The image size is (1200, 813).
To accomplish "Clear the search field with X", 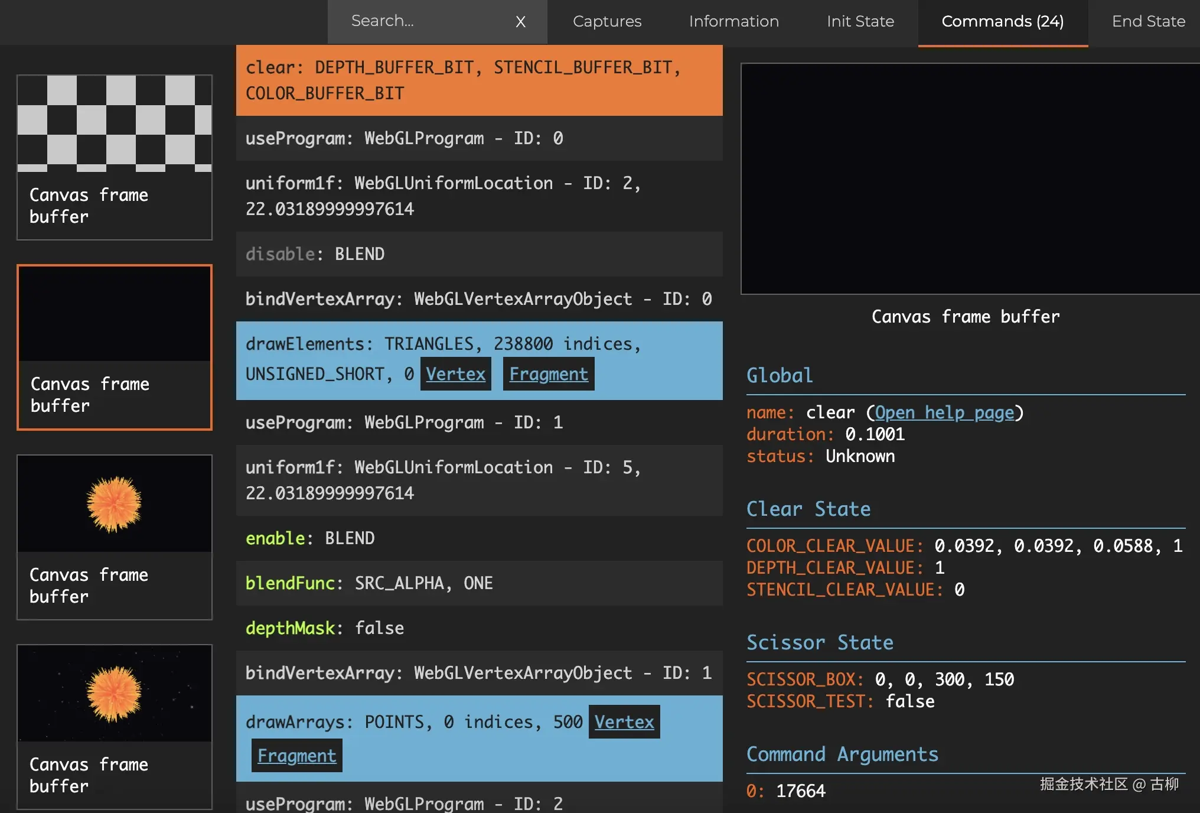I will tap(520, 22).
